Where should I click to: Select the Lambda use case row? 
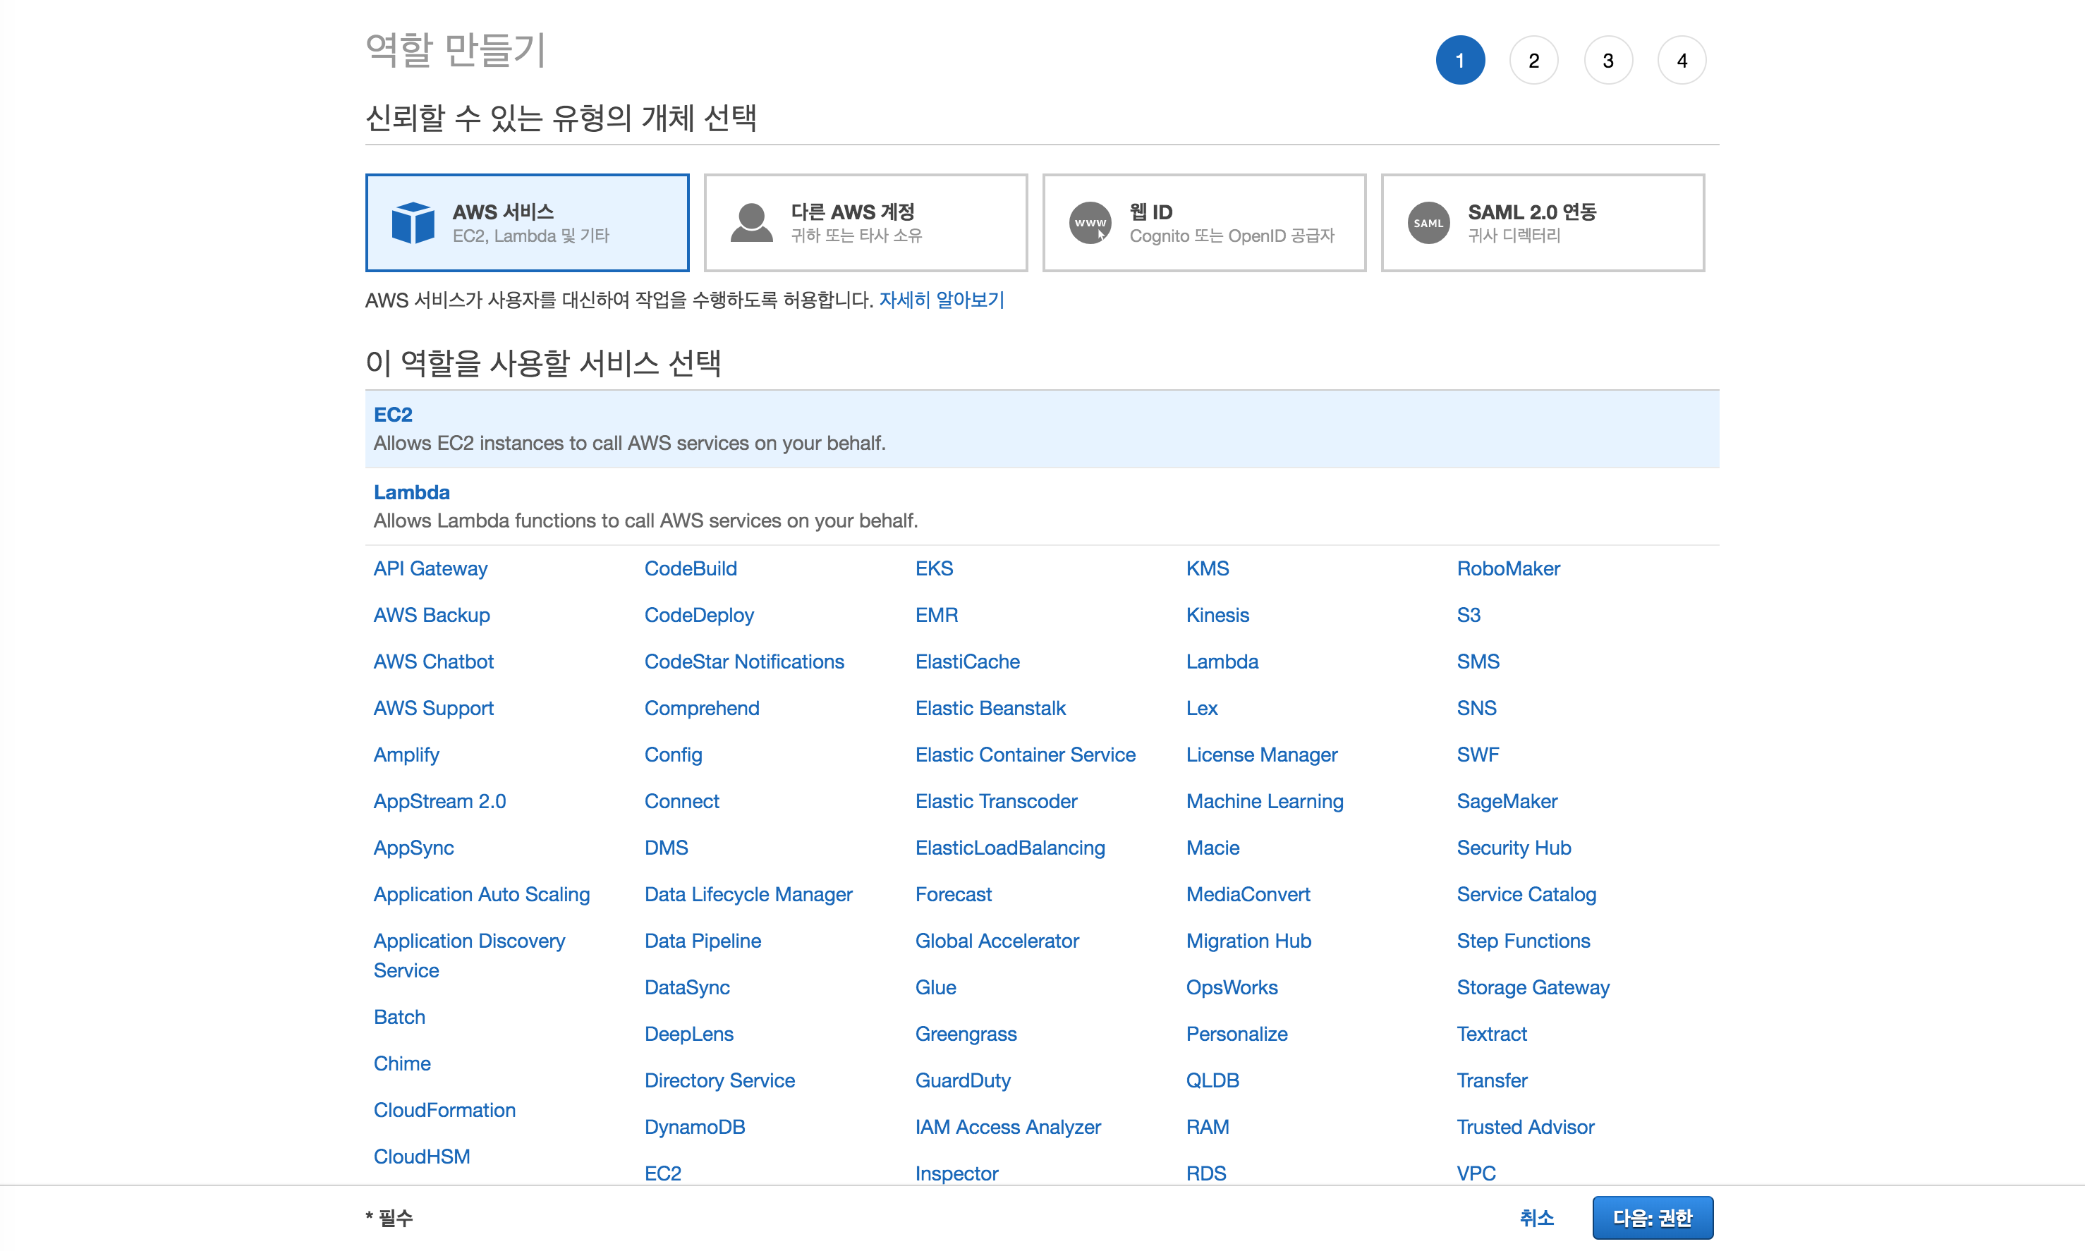pos(1041,506)
